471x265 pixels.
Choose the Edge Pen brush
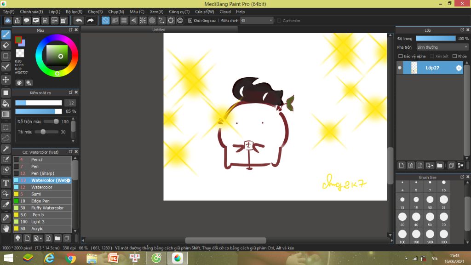click(42, 201)
